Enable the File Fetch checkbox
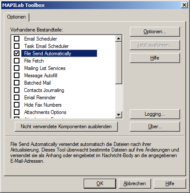Image resolution: width=190 pixels, height=193 pixels. 16,61
